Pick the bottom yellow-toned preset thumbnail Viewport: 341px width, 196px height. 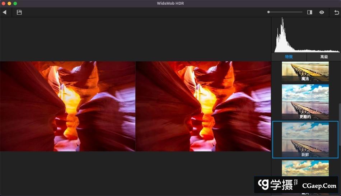305,168
